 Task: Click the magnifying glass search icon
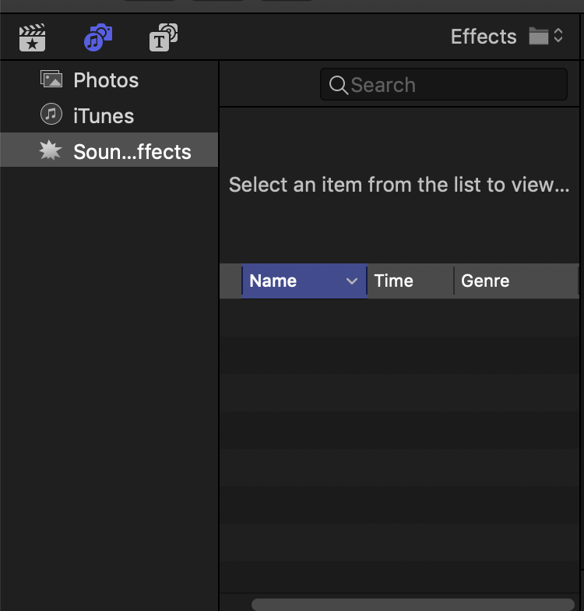(339, 85)
